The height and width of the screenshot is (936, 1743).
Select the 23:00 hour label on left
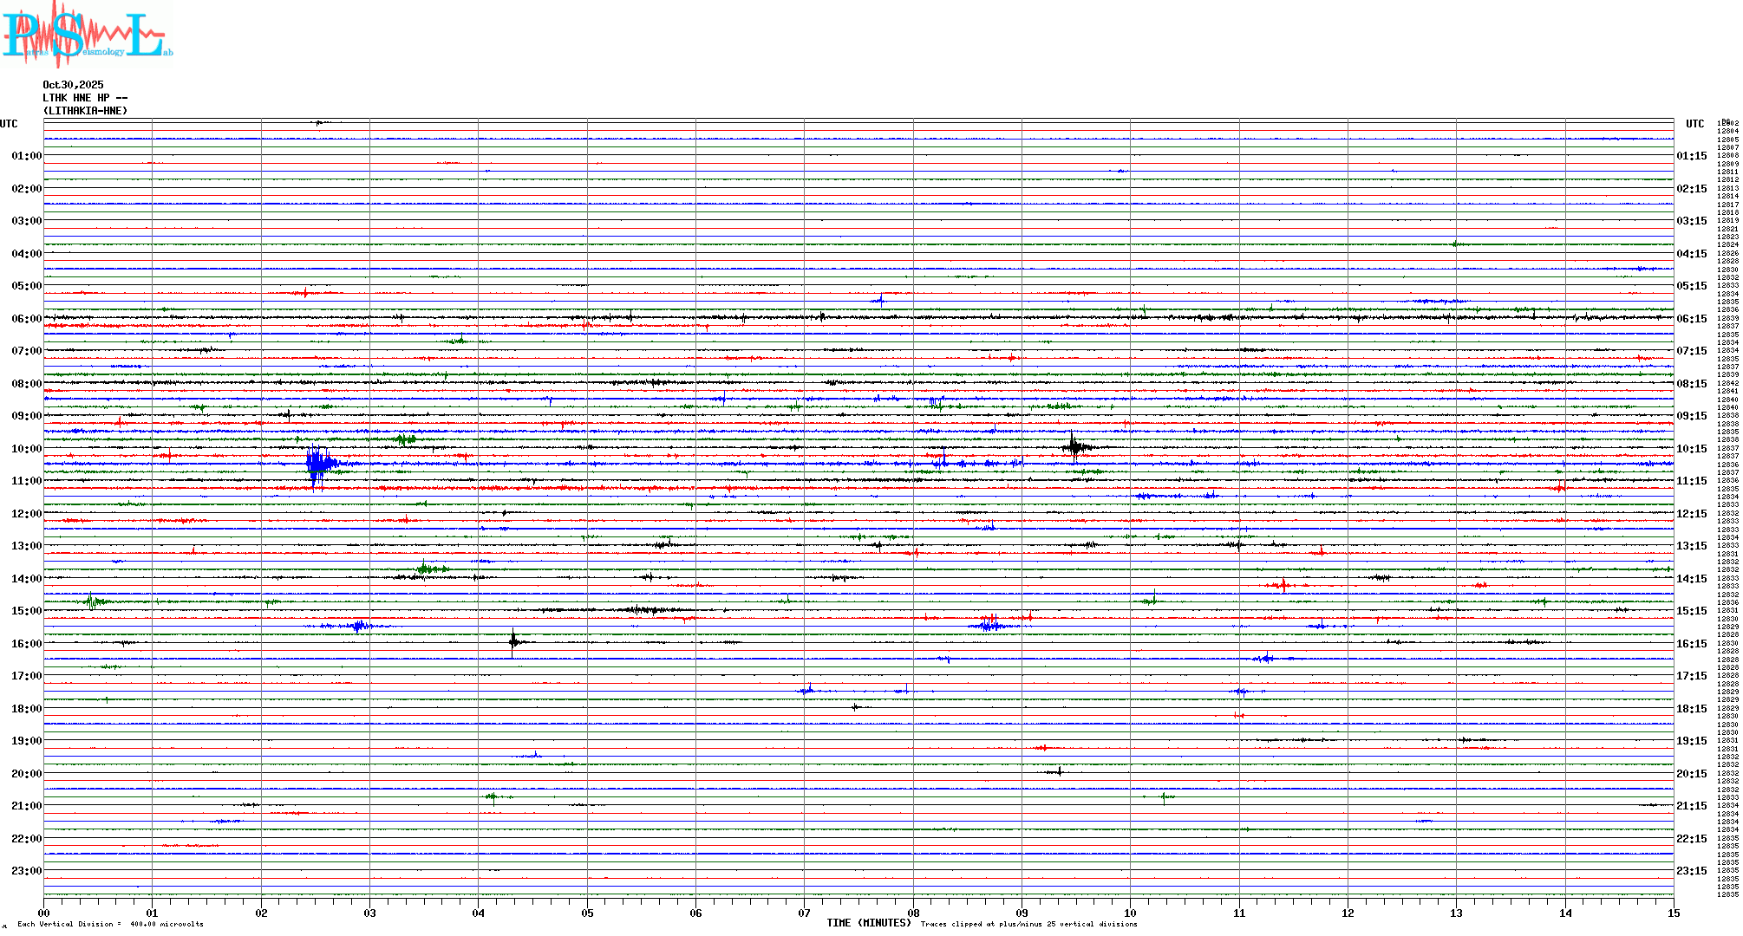click(x=26, y=871)
